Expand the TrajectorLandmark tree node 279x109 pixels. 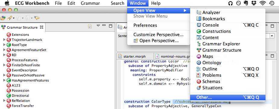pyautogui.click(x=5, y=40)
